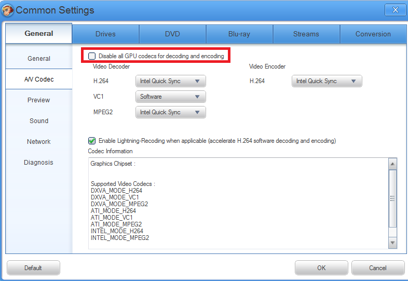This screenshot has width=408, height=281.
Task: Switch to the DVD tab
Action: coord(172,34)
